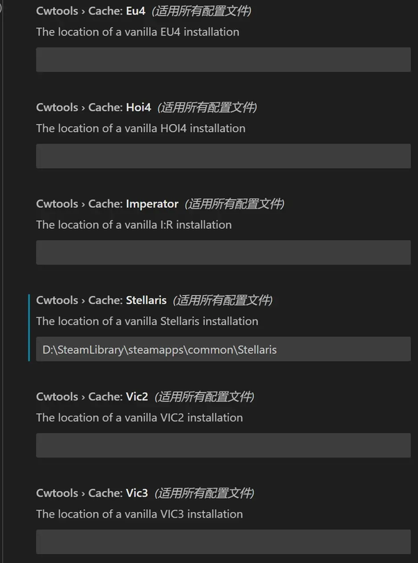Screen dimensions: 418x563
Task: Click the VIC3 installation path input field
Action: (223, 541)
